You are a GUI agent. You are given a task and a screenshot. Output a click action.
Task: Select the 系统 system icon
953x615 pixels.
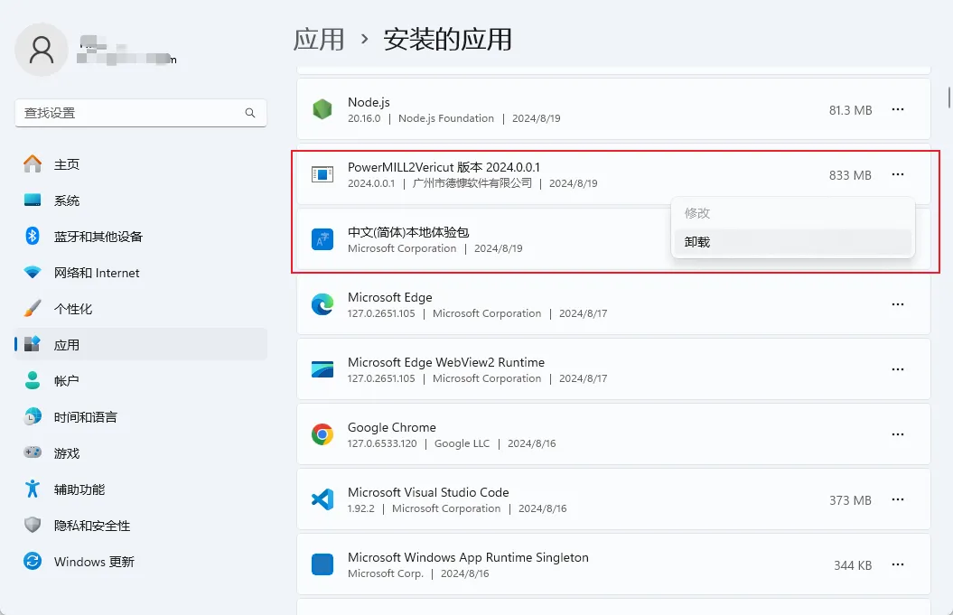click(33, 200)
